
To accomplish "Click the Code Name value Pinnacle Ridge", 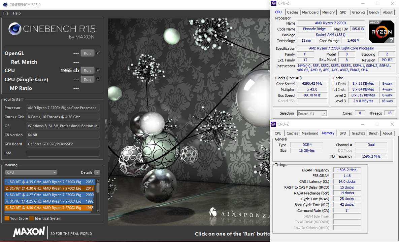I will pos(314,29).
